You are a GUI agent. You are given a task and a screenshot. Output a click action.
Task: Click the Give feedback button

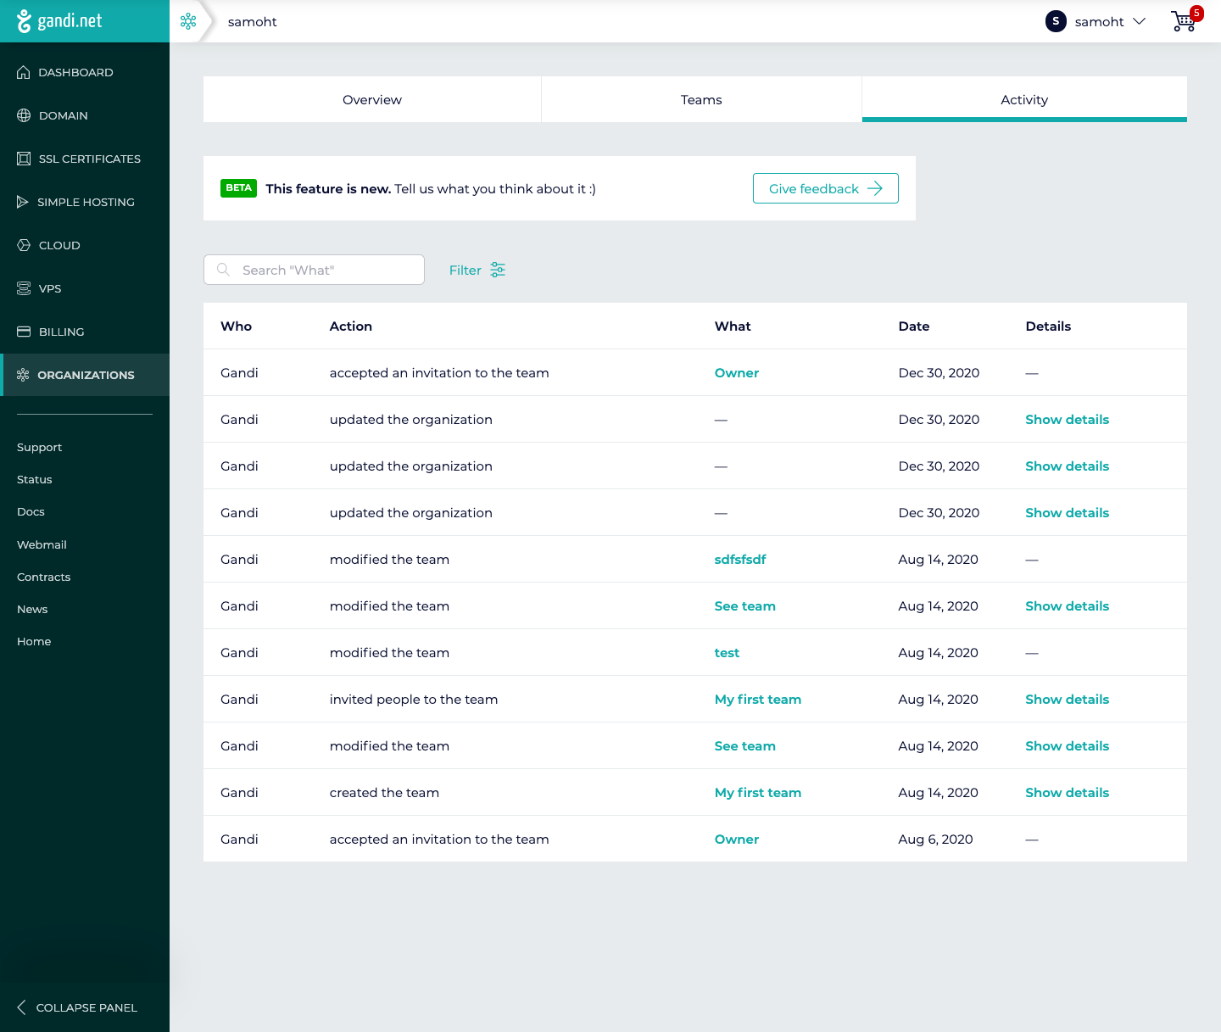pyautogui.click(x=825, y=188)
